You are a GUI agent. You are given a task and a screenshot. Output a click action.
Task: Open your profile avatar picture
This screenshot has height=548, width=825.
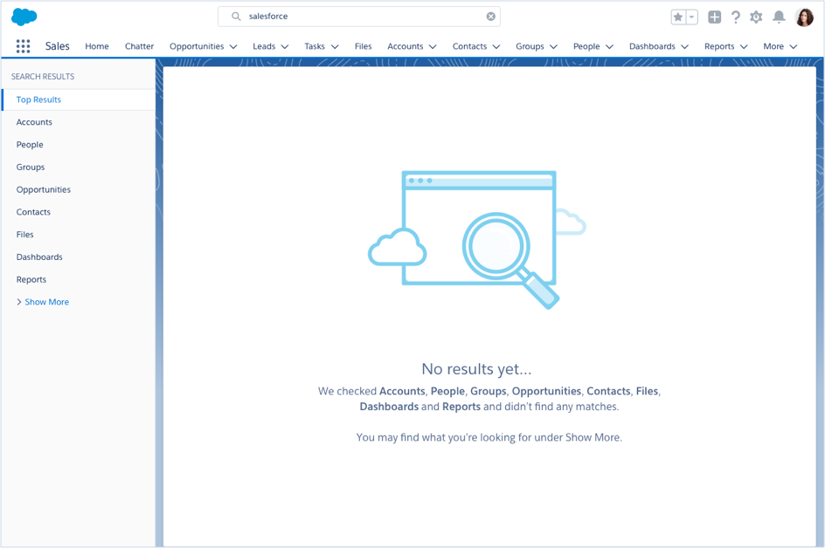[x=804, y=16]
